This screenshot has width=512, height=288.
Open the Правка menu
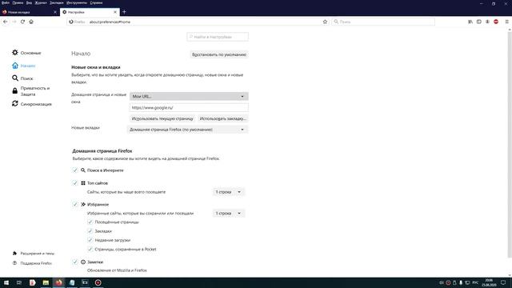tap(18, 2)
